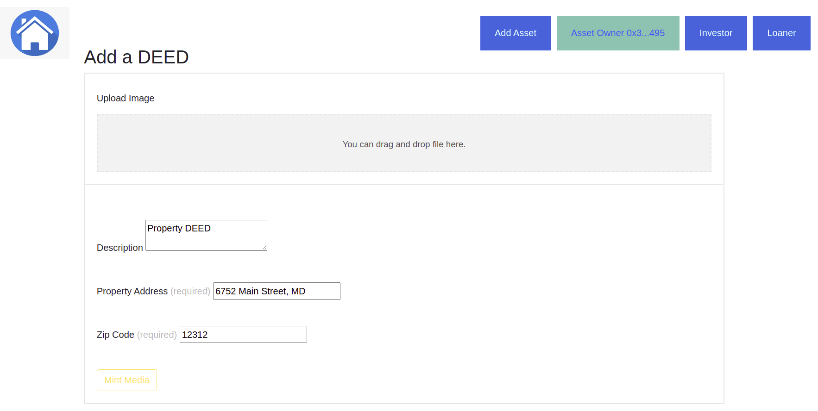The image size is (818, 411).
Task: Click the Mint Media button
Action: (127, 380)
